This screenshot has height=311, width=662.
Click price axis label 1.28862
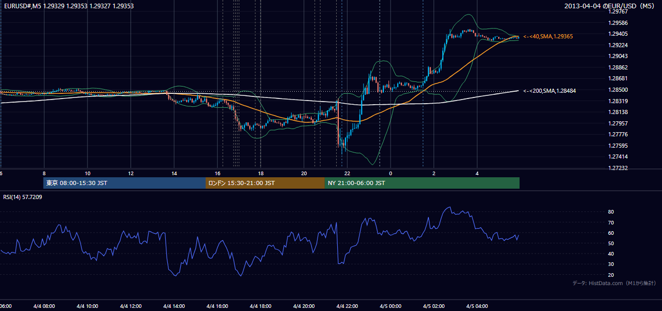click(x=617, y=67)
